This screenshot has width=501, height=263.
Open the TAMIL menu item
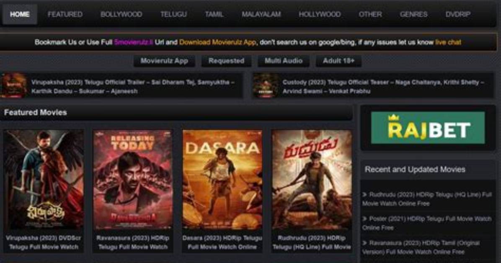(214, 14)
